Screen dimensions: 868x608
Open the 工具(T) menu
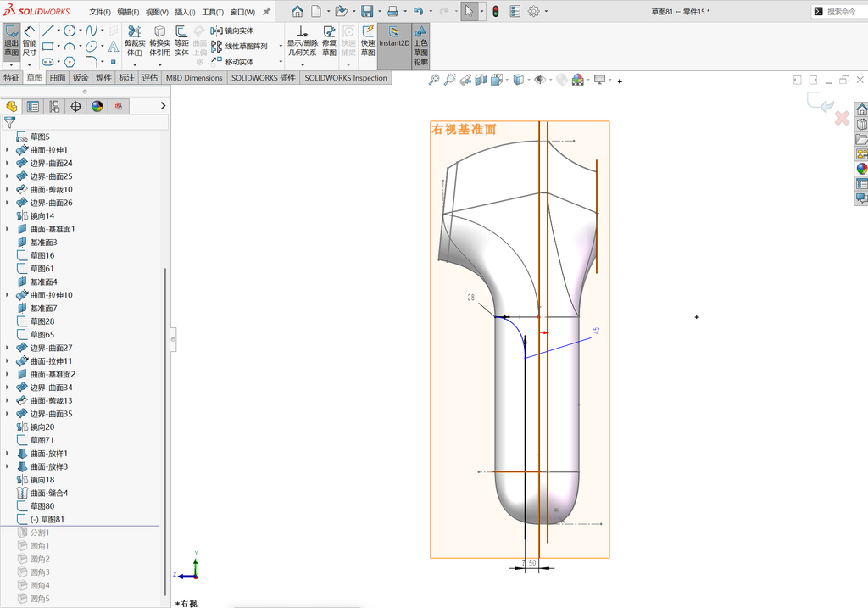click(213, 12)
